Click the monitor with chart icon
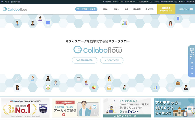The height and width of the screenshot is (121, 195). [48, 23]
